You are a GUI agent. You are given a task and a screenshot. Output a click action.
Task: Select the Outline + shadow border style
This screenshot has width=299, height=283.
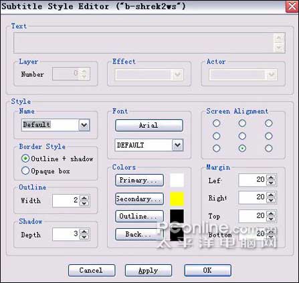pyautogui.click(x=58, y=159)
